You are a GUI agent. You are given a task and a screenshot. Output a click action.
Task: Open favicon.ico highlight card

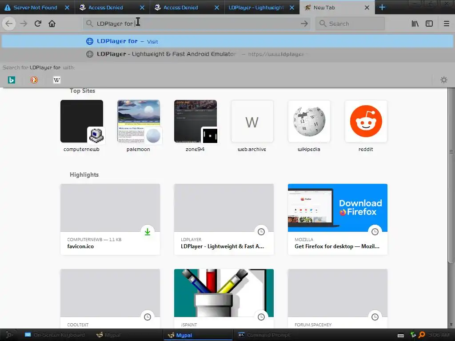coord(110,219)
